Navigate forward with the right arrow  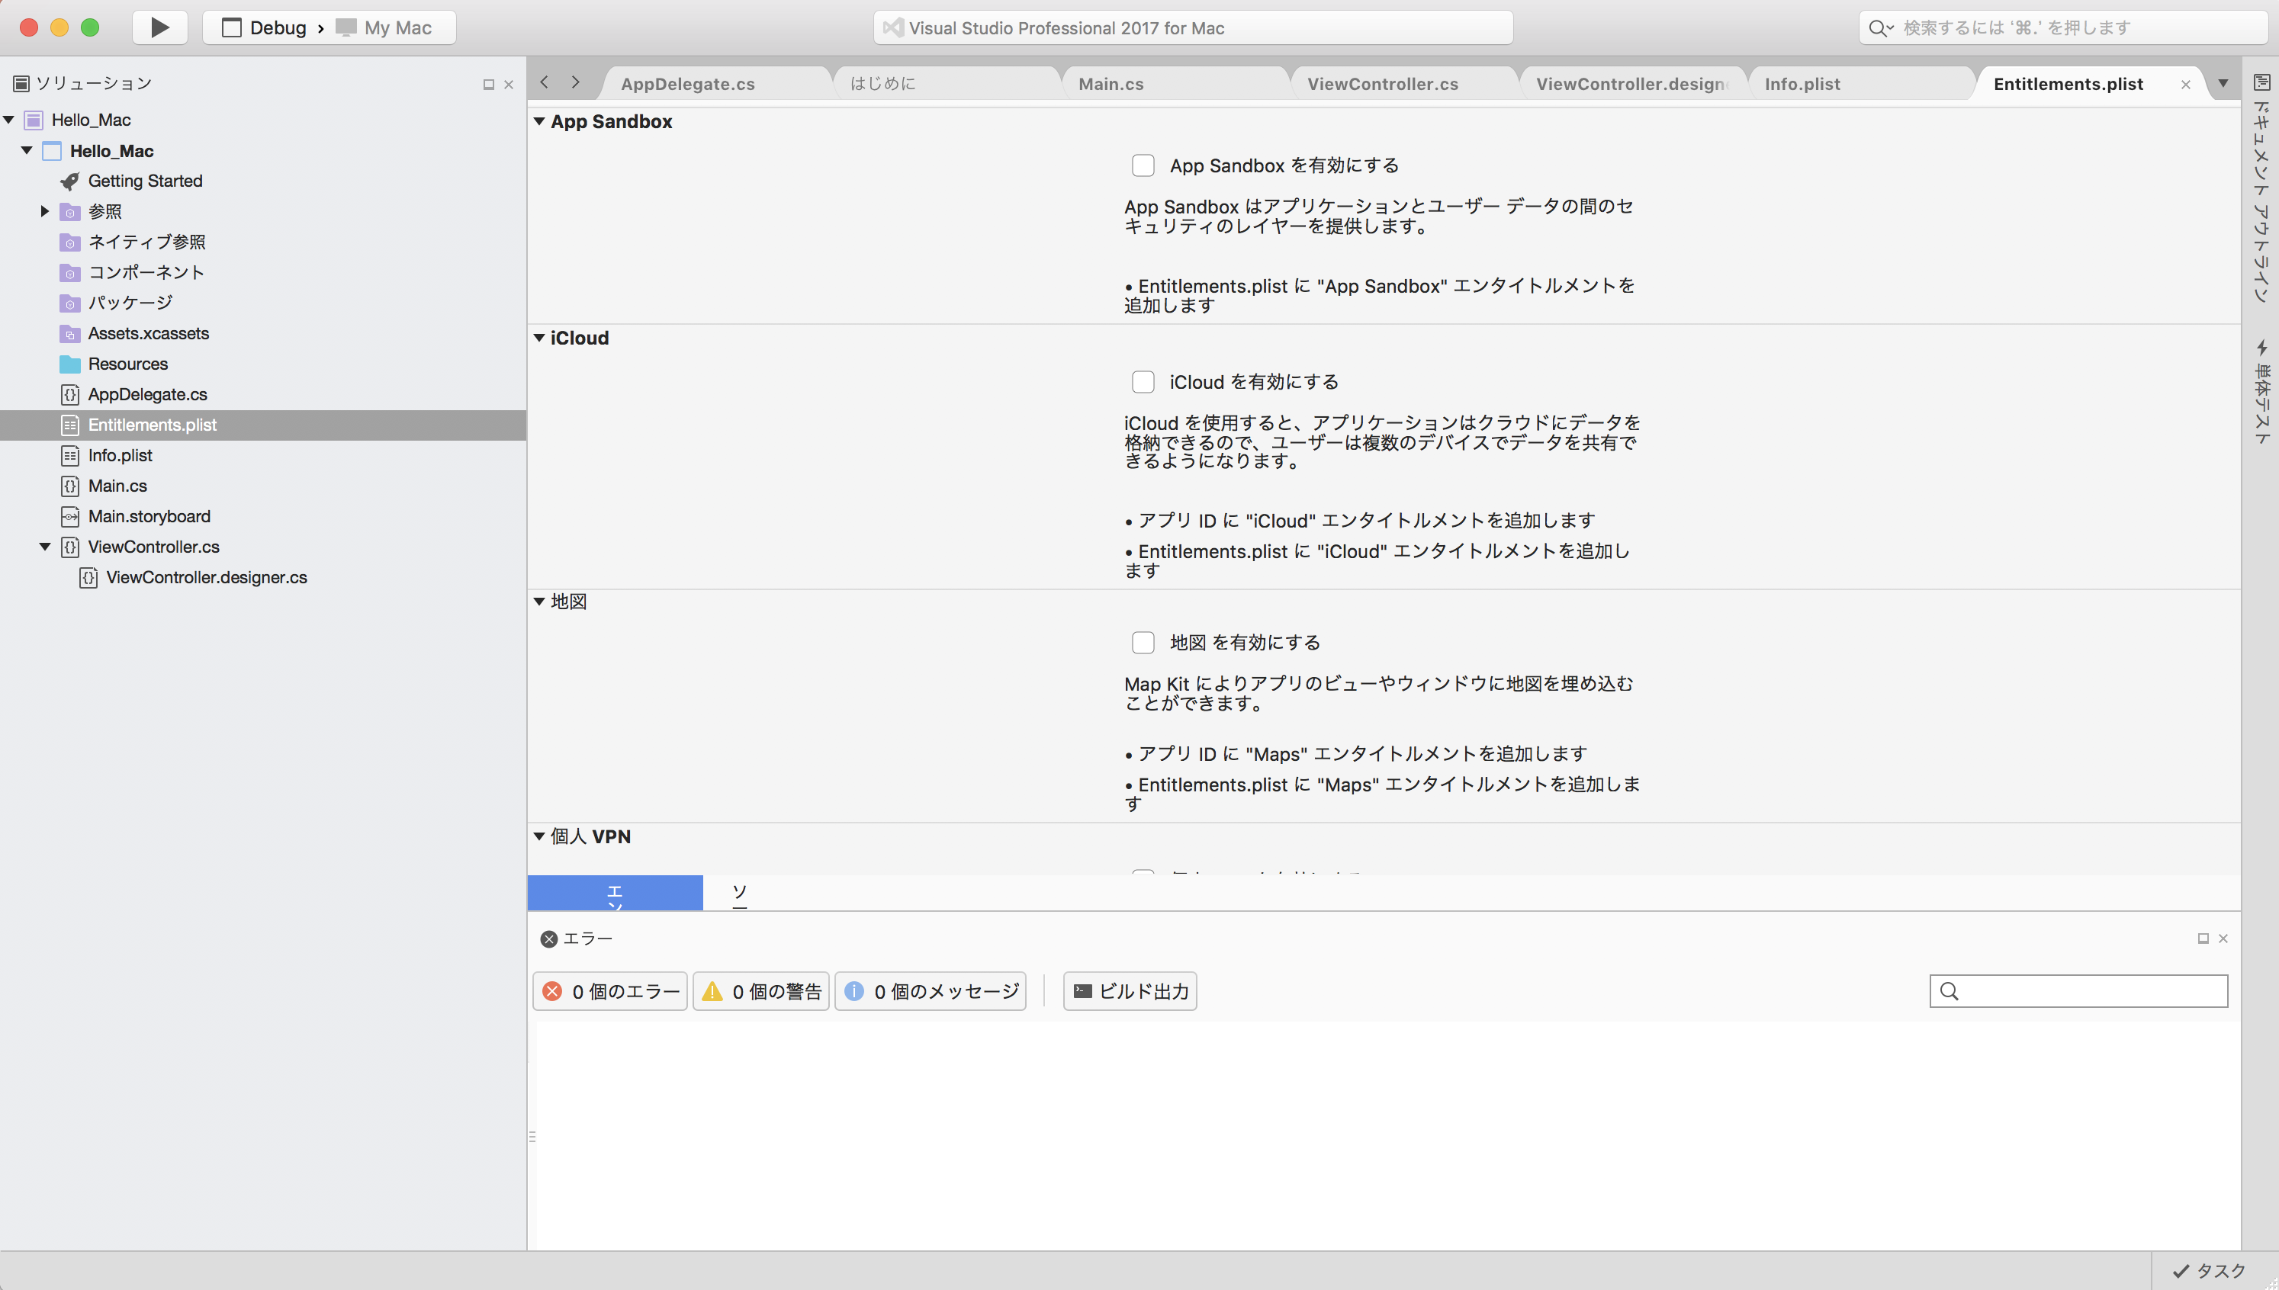(x=576, y=82)
